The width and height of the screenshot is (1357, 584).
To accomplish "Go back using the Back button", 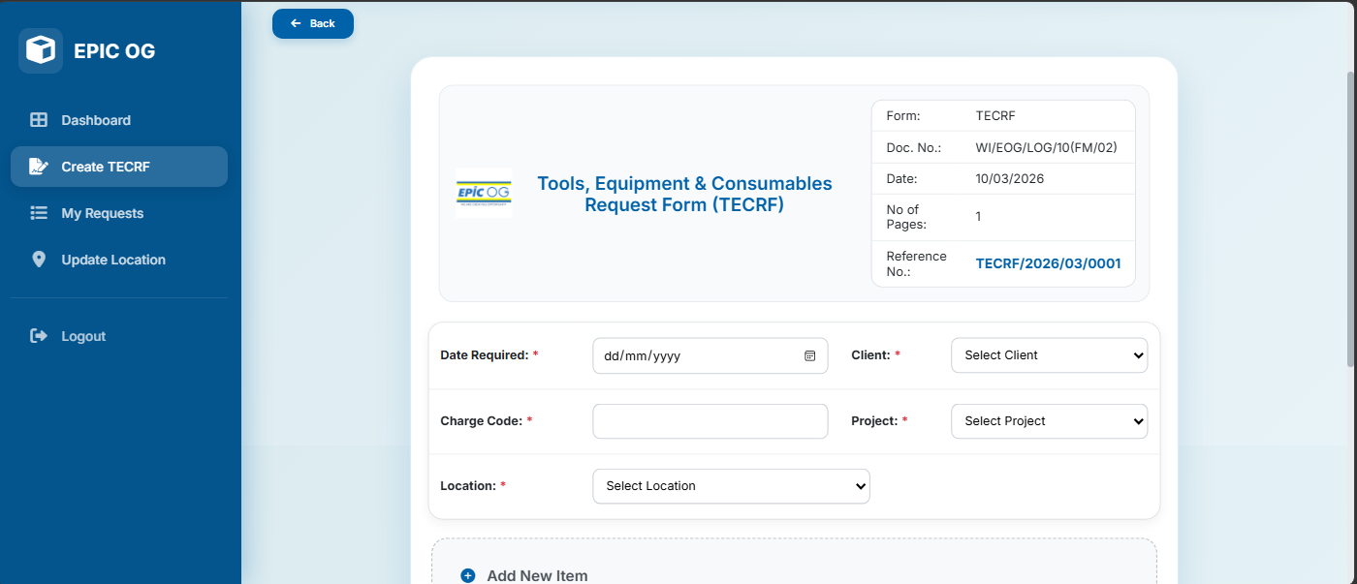I will pos(313,23).
